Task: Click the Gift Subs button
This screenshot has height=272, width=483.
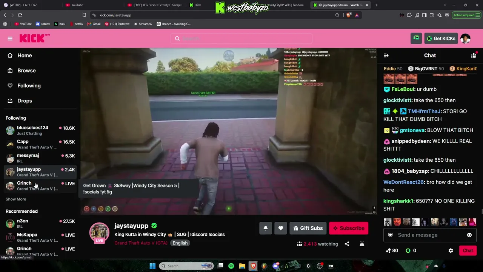Action: point(308,228)
